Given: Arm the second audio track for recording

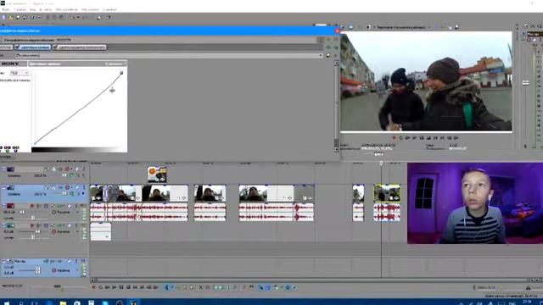Looking at the screenshot, I should point(32,225).
